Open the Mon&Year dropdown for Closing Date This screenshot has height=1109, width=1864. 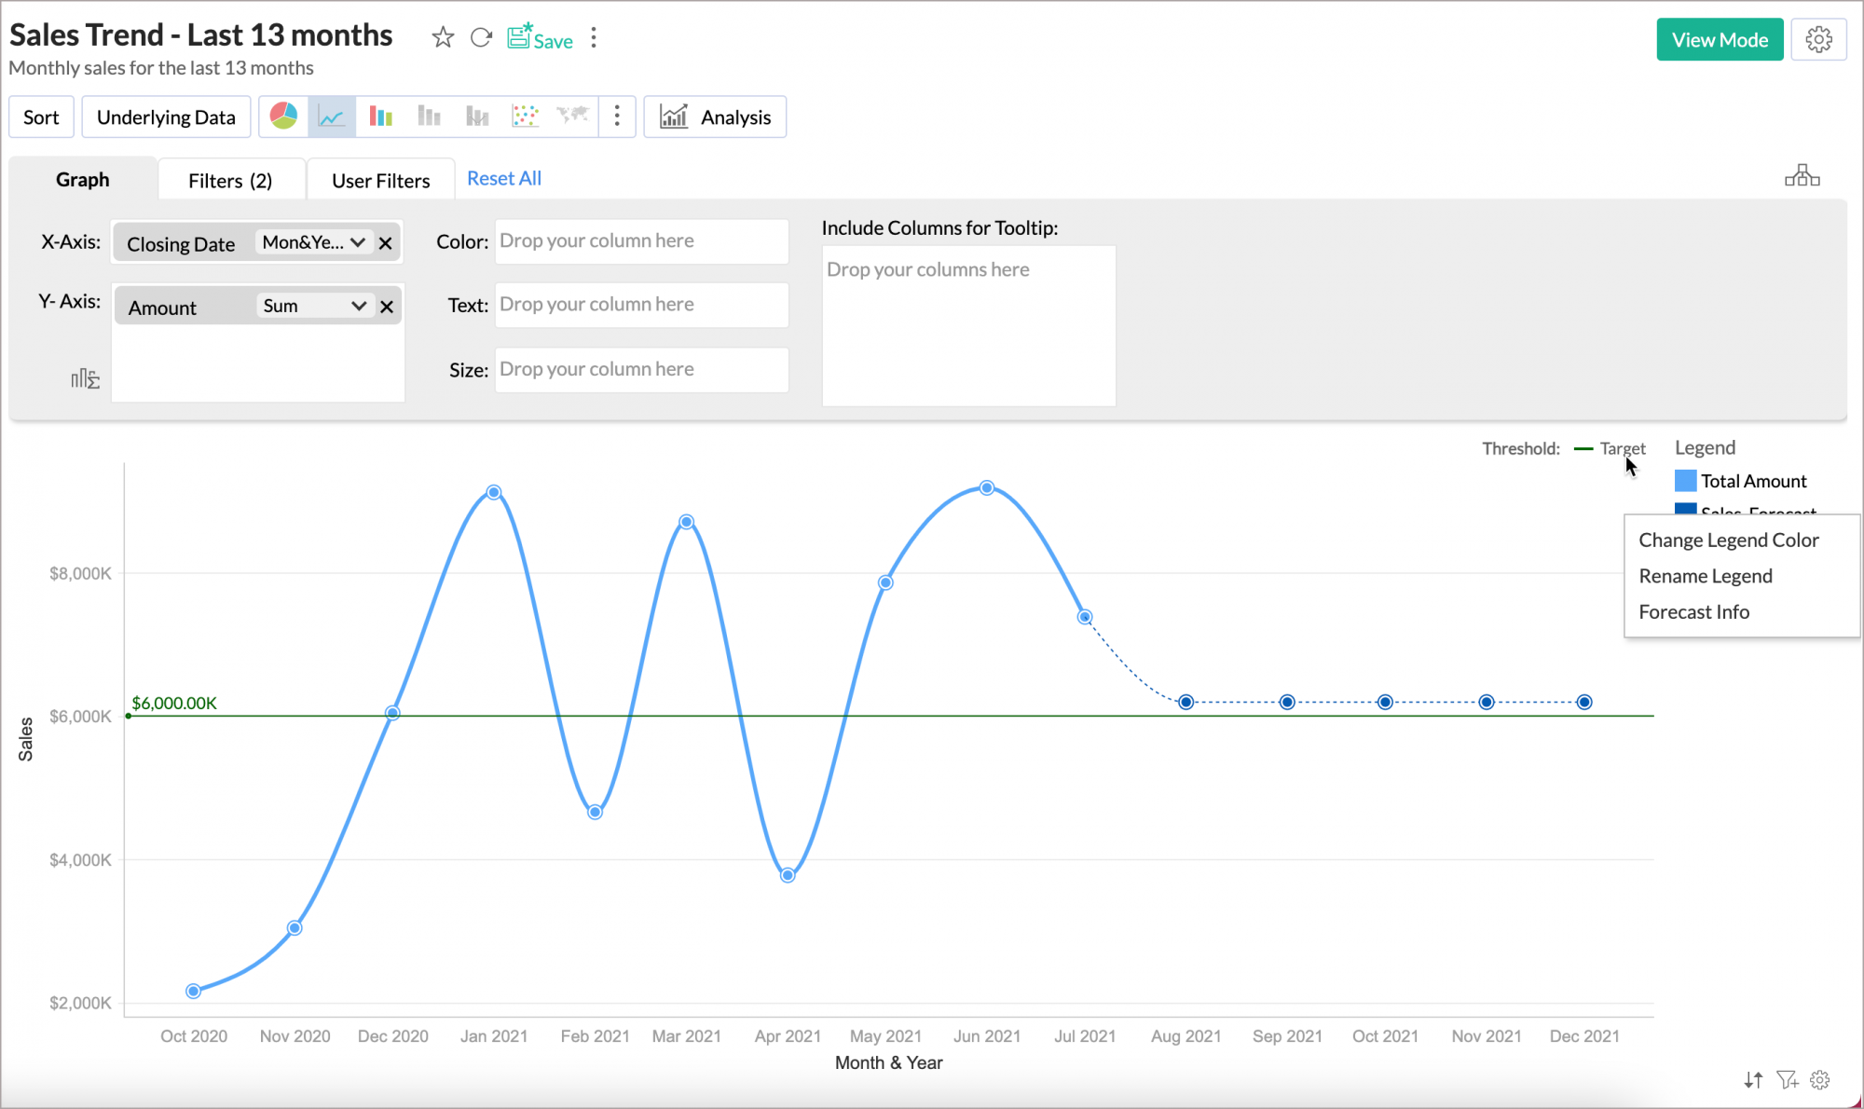tap(313, 242)
